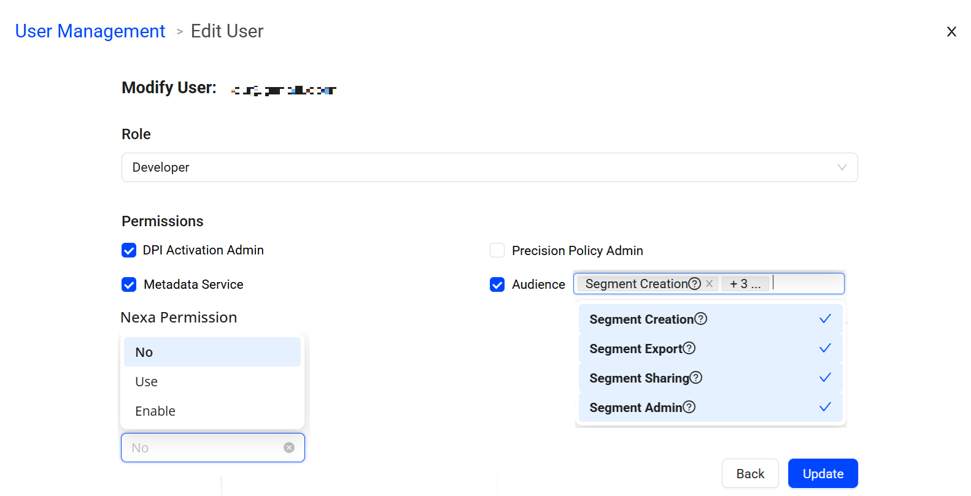Toggle the Metadata Service checkbox
The image size is (971, 496).
coord(129,284)
